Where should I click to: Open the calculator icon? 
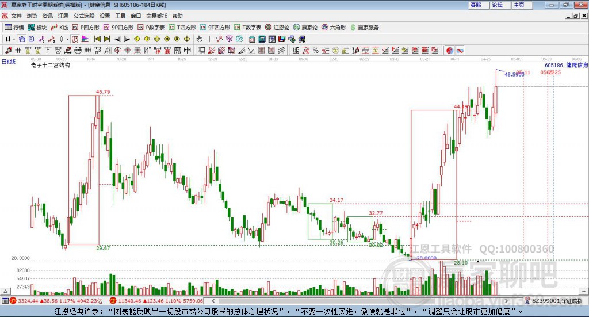[262, 39]
